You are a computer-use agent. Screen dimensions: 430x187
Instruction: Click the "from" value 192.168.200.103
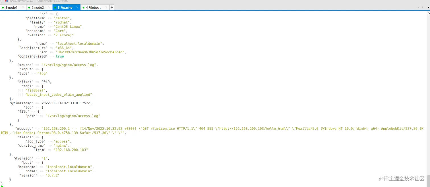(71, 150)
